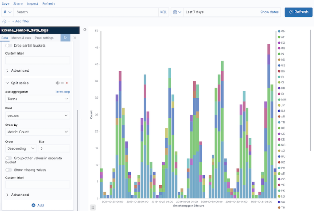Open the filter options funnel icon
This screenshot has height=211, width=319.
tap(4, 21)
